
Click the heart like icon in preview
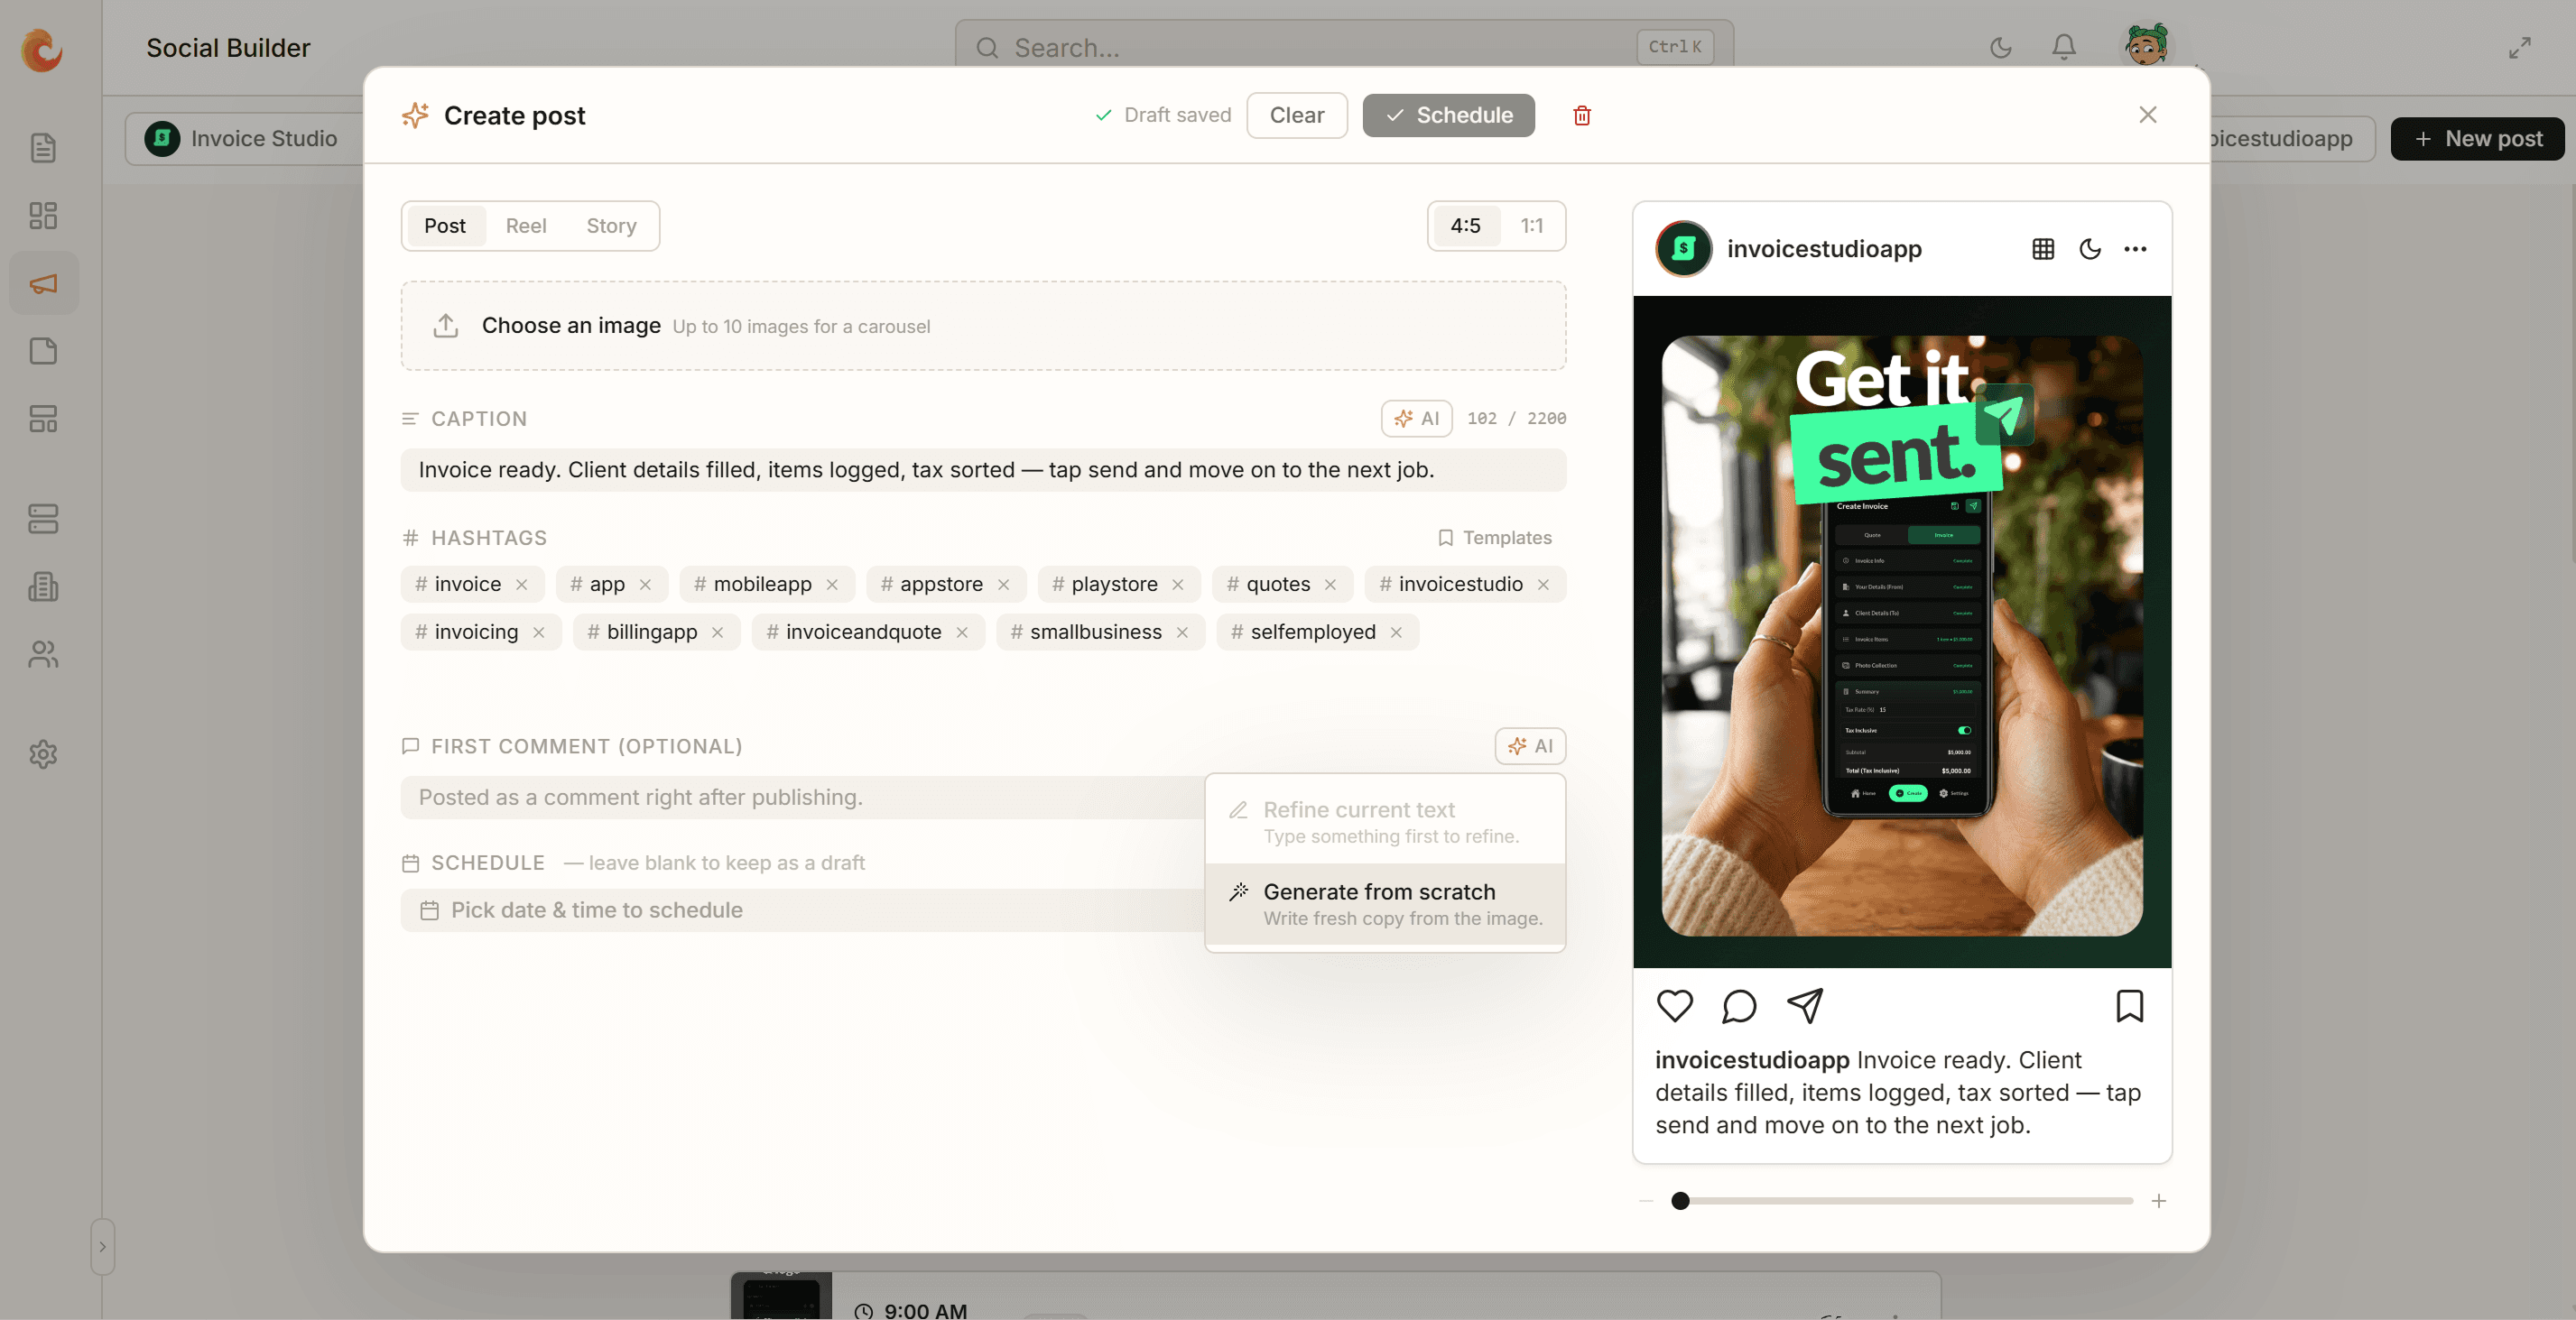tap(1674, 1006)
